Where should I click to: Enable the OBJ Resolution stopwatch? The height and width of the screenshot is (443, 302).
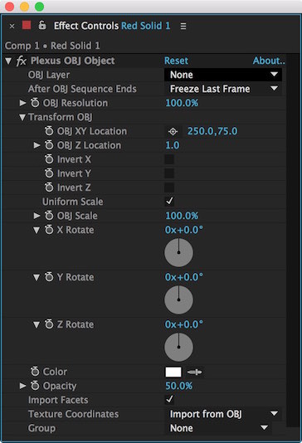(35, 103)
